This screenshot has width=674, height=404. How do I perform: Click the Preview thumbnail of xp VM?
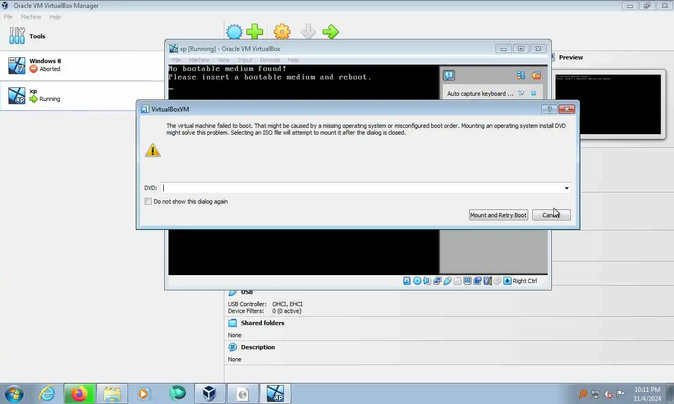(608, 104)
